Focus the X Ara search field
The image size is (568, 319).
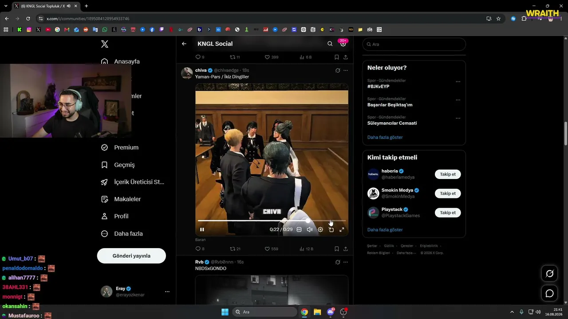click(x=414, y=44)
